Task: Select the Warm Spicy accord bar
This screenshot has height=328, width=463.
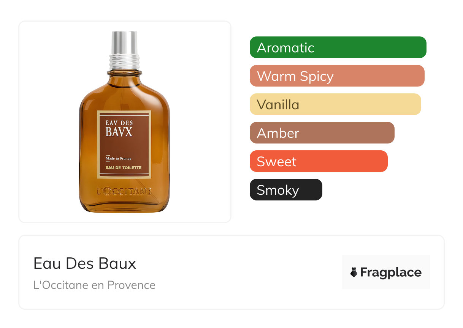Action: 337,76
